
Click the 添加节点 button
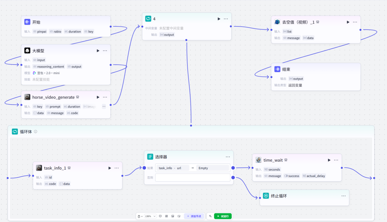(194, 216)
